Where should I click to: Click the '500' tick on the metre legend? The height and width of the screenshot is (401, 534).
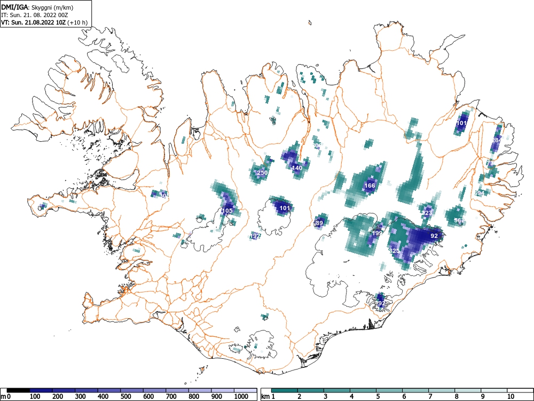tap(126, 397)
